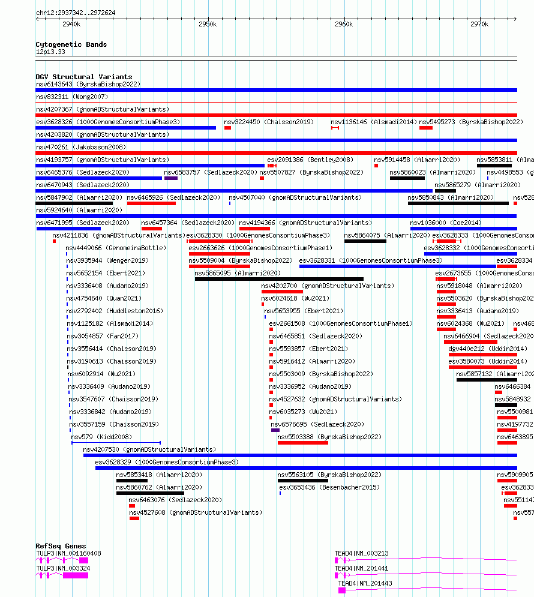Open the nsv5653955 (Ebert2021) label
This screenshot has height=597, width=534.
click(x=304, y=310)
